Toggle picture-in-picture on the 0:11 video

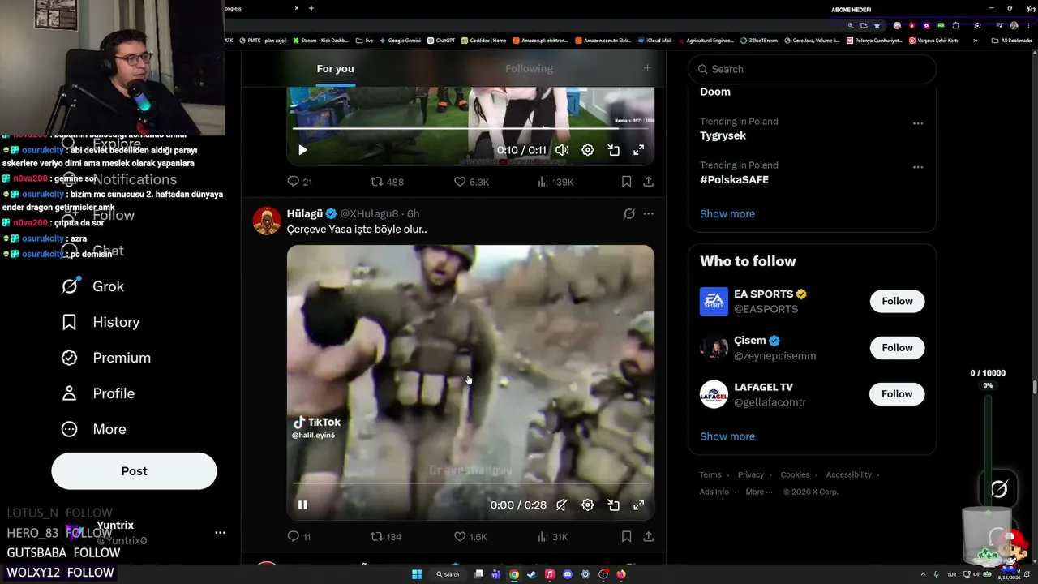pyautogui.click(x=614, y=150)
